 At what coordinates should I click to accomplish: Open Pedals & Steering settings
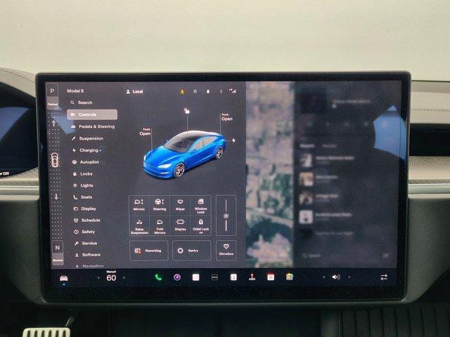[93, 126]
